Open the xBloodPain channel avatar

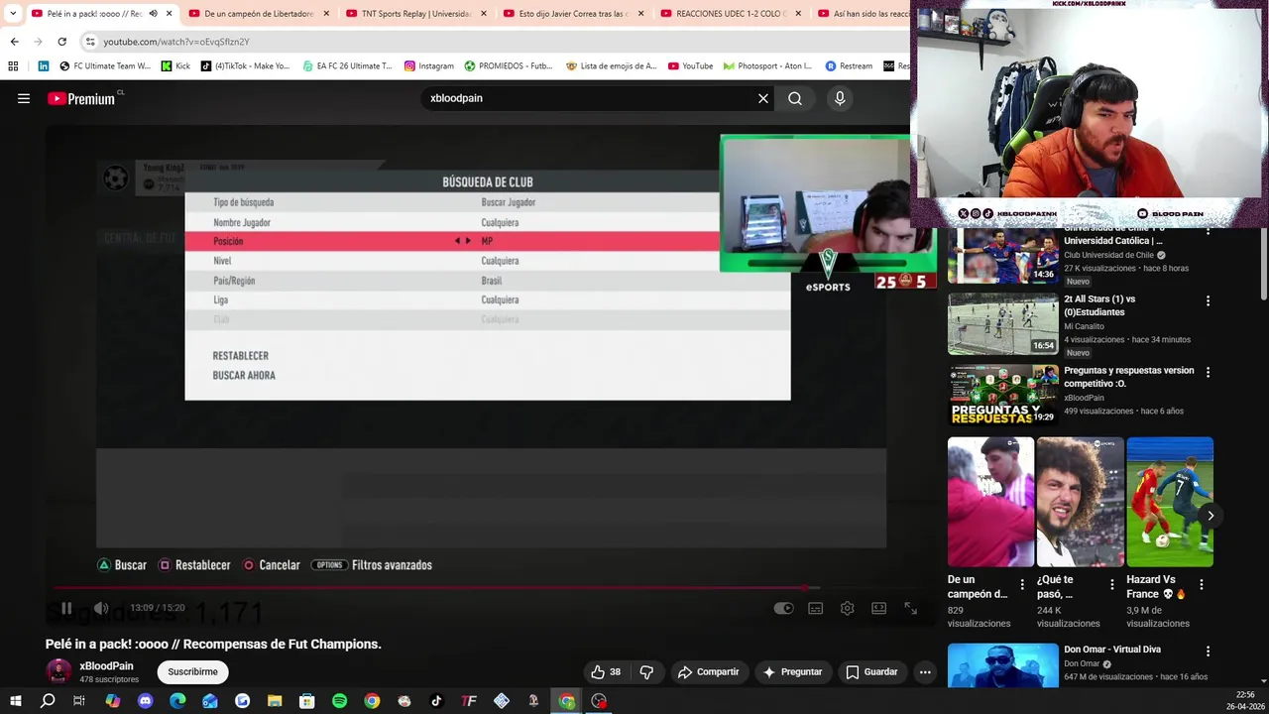click(x=58, y=671)
